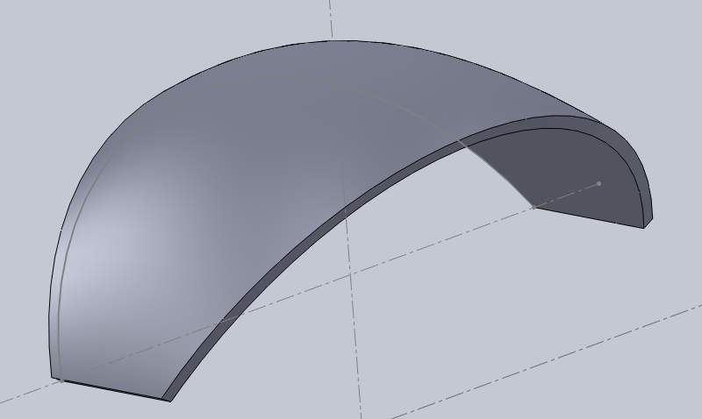Click the thin front side face of the arch
The image size is (702, 419).
coord(290,263)
